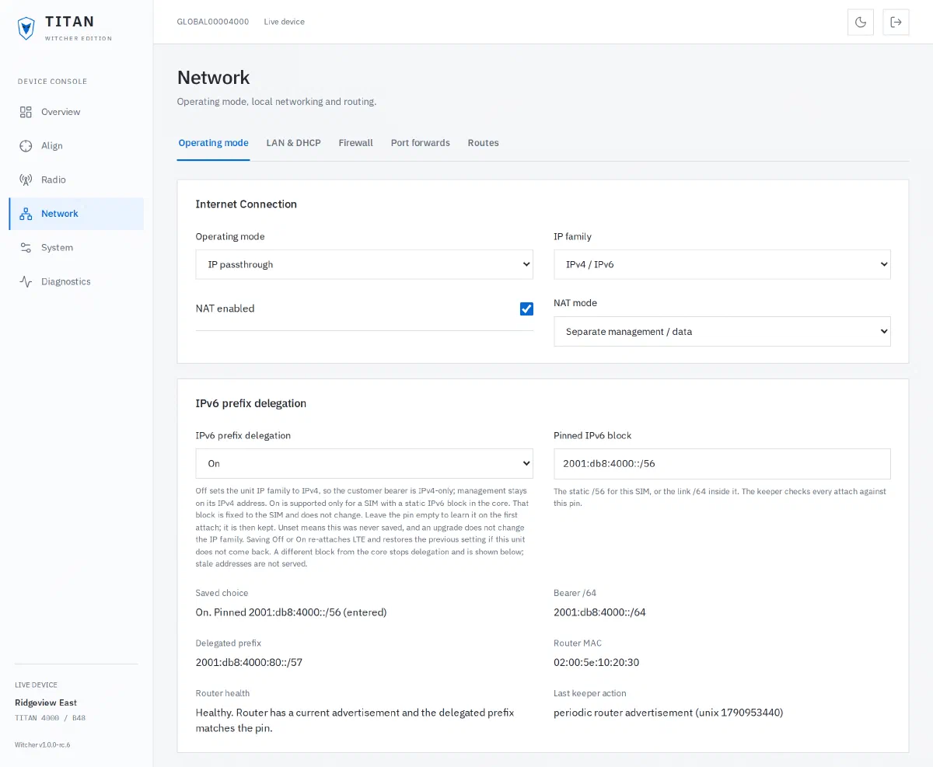Click the Delegated prefix value 2001:db8:4000:80::/57
Viewport: 933px width, 767px height.
click(x=249, y=663)
